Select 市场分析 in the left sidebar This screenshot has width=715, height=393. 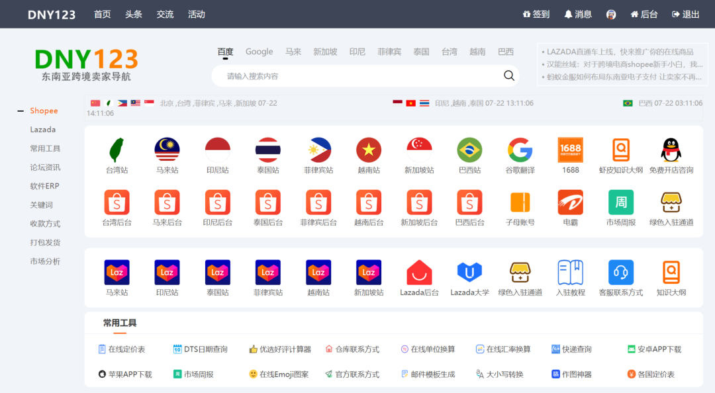(x=45, y=262)
